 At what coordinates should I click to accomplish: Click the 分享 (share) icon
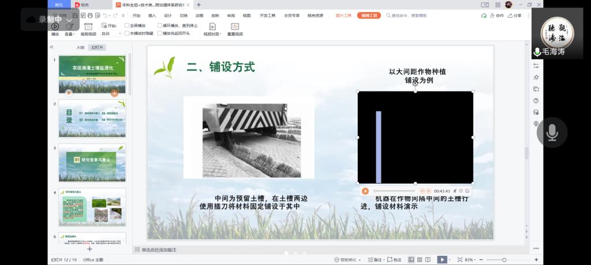click(513, 16)
